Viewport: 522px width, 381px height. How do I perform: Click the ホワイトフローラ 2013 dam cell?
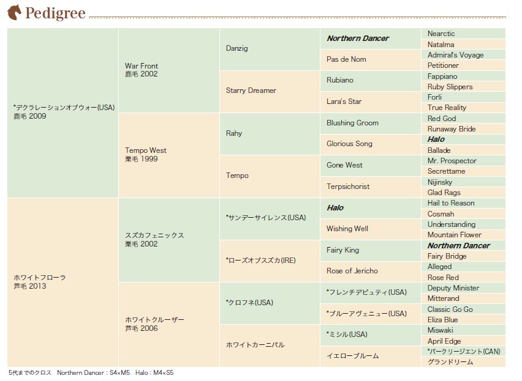pyautogui.click(x=62, y=283)
